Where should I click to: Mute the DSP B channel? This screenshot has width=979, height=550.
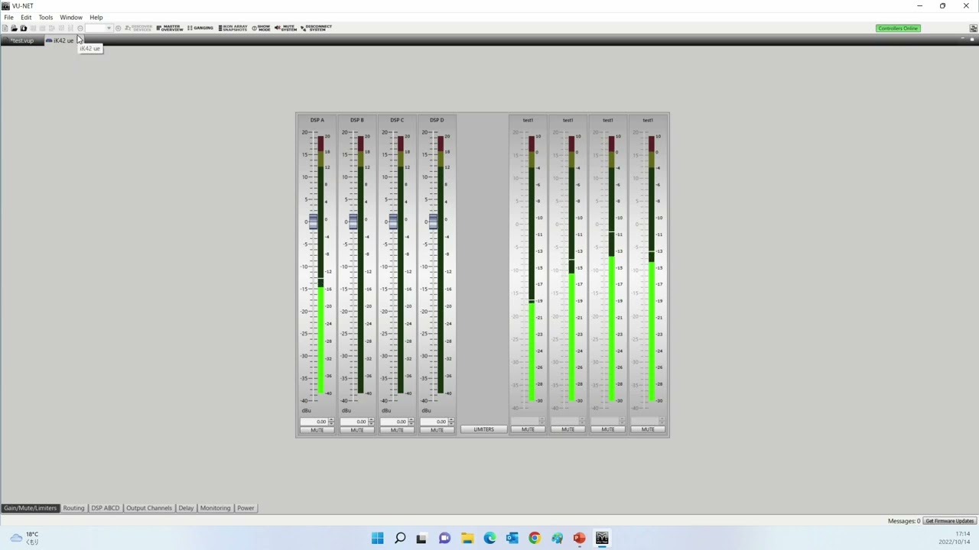356,430
